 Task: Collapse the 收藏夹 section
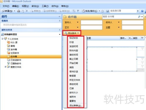60,21
